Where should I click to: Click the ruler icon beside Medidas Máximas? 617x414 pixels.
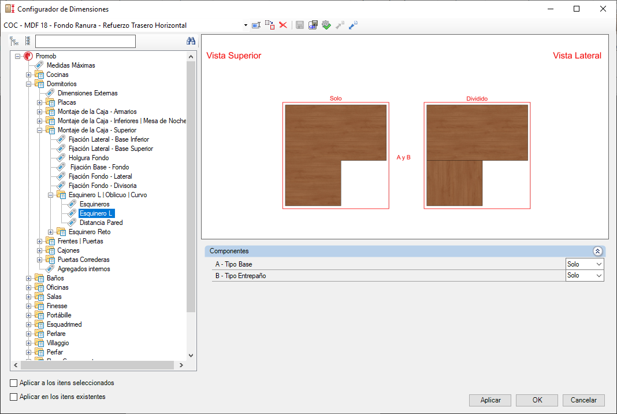[x=39, y=65]
